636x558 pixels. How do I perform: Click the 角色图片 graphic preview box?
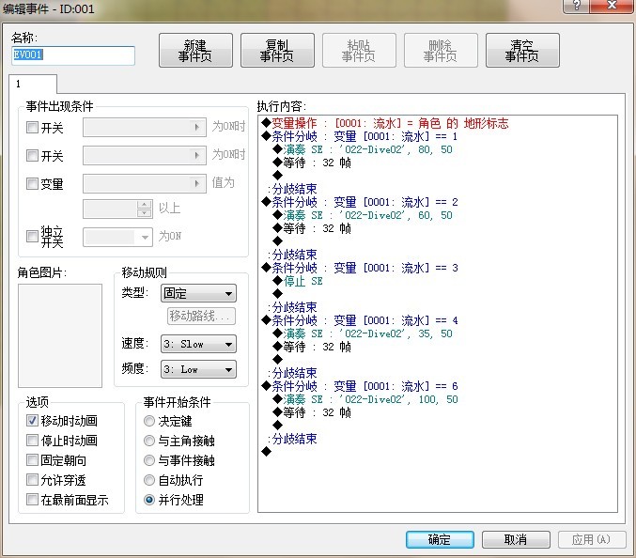point(60,335)
